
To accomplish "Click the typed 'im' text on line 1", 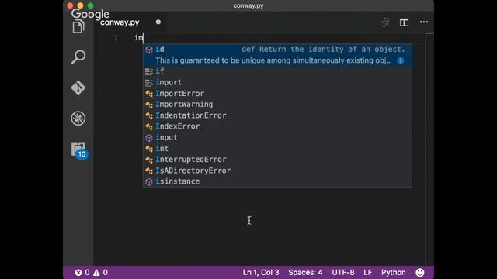I will coord(139,38).
